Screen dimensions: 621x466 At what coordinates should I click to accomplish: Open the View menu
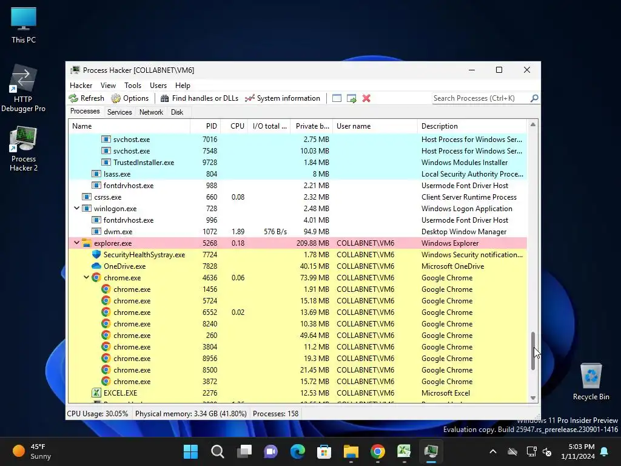point(108,85)
